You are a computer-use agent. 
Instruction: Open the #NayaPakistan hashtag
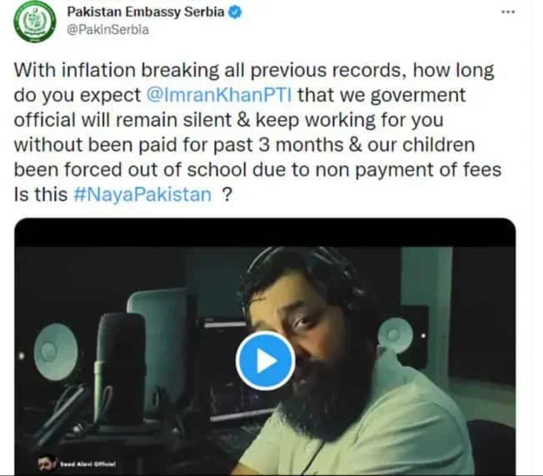pos(142,195)
